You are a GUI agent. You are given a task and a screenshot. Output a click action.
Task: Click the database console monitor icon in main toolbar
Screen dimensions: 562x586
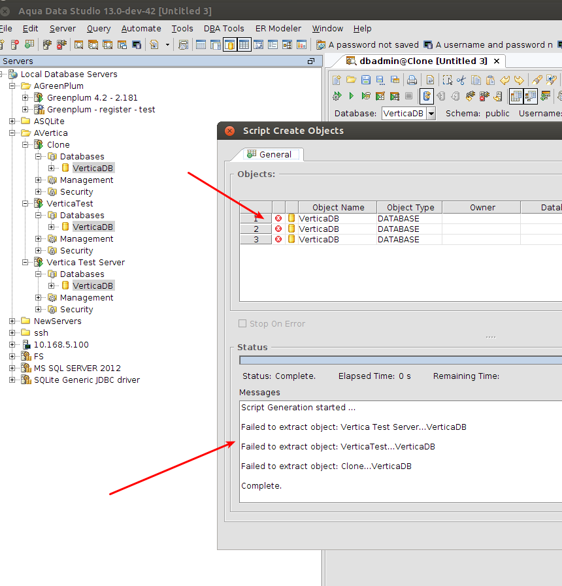(137, 45)
